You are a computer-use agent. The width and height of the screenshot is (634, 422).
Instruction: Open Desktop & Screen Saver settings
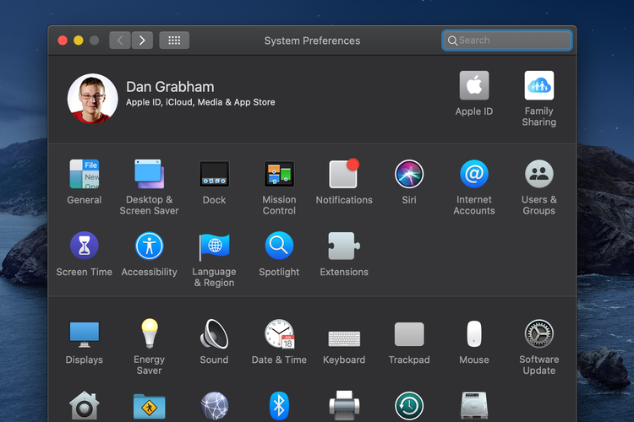click(149, 174)
